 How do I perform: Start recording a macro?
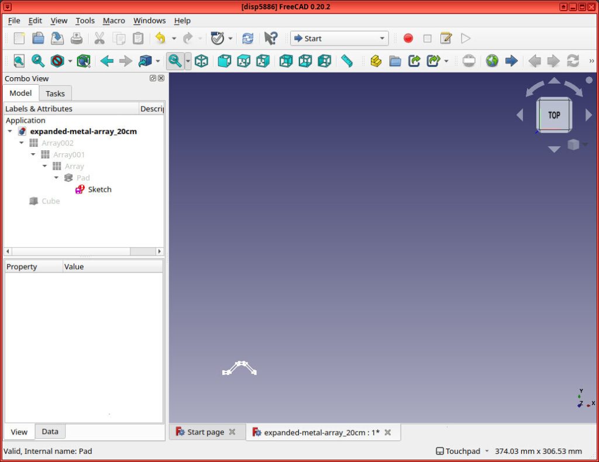pyautogui.click(x=408, y=38)
